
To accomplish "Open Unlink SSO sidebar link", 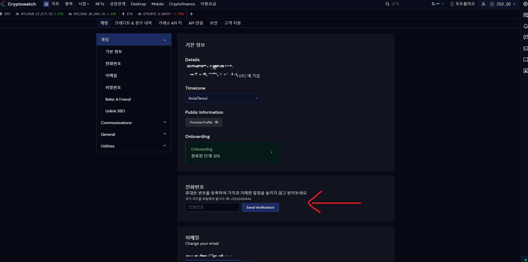I will tap(115, 111).
